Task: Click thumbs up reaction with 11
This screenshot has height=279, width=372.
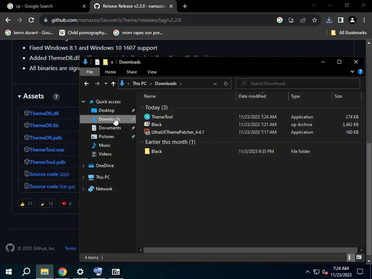Action: (x=26, y=203)
